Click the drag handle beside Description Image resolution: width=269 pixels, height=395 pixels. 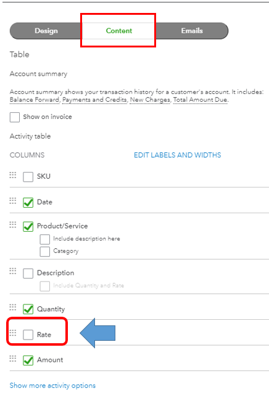click(12, 271)
